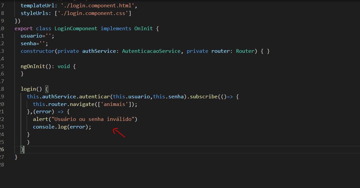Click the void return type
Viewport: 360px width, 188px height.
(x=64, y=66)
